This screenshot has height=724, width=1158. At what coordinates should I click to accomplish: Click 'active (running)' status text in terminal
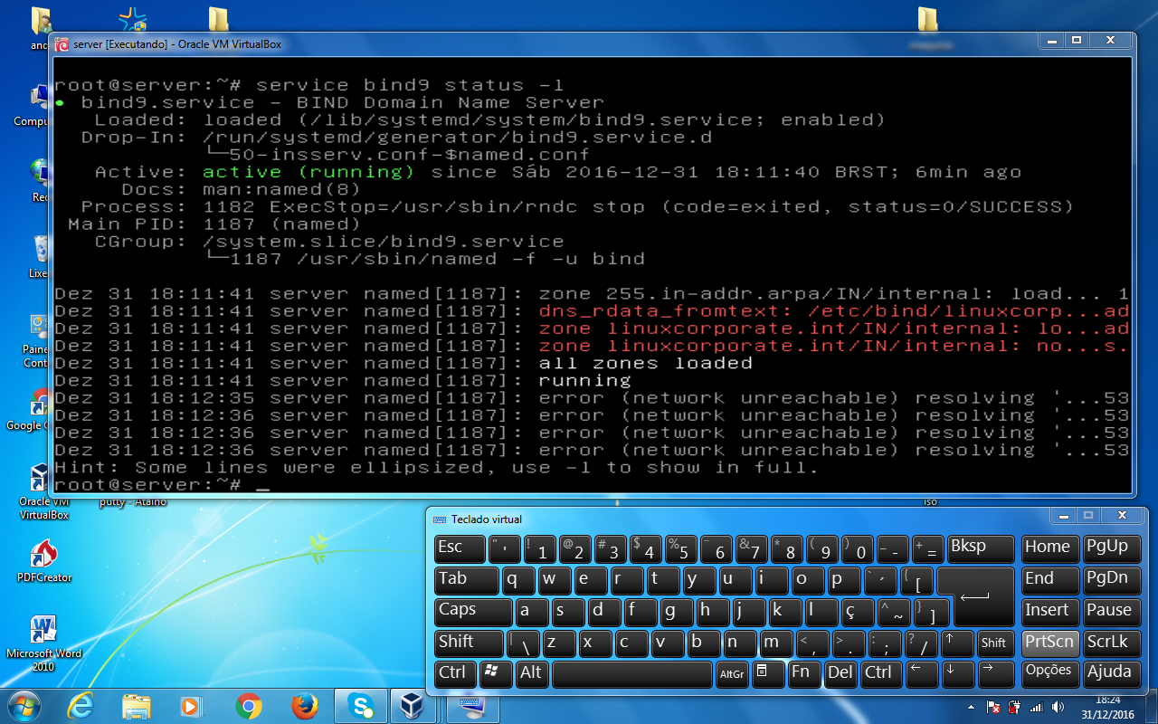tap(308, 172)
